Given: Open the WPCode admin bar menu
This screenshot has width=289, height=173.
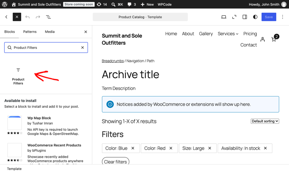Looking at the screenshot, I should coord(164,4).
